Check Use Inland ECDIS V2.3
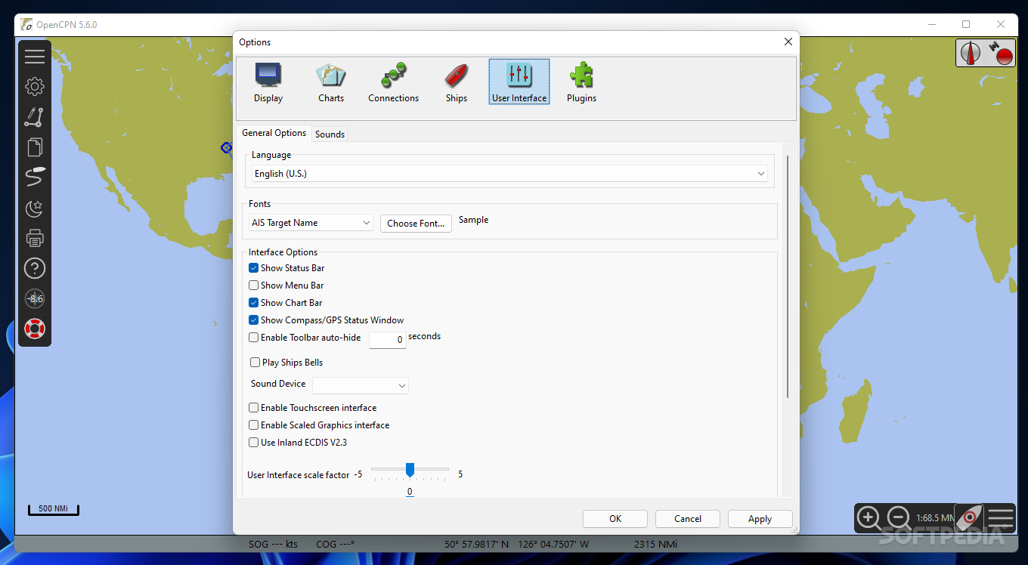 (254, 443)
